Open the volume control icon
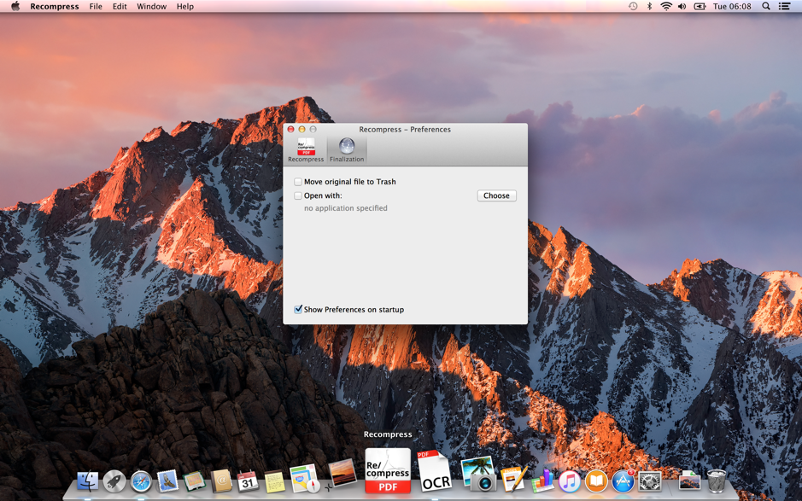The width and height of the screenshot is (802, 501). pyautogui.click(x=682, y=6)
